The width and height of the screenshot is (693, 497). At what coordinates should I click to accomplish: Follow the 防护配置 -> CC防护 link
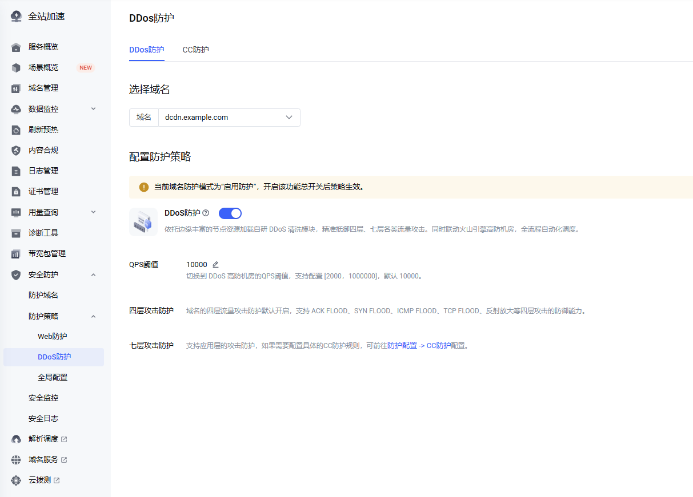point(419,345)
